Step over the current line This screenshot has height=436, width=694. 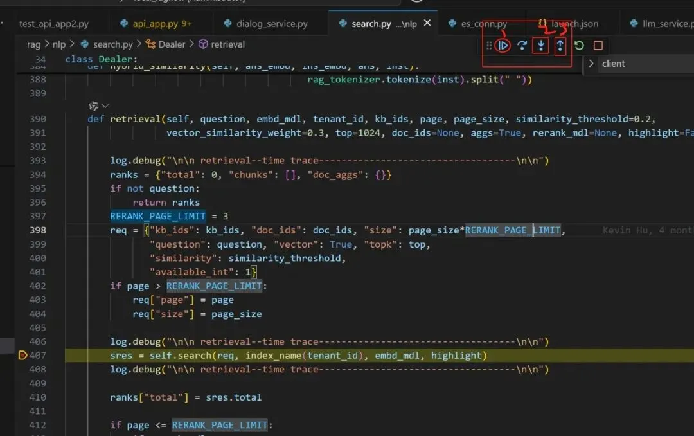[x=522, y=45]
